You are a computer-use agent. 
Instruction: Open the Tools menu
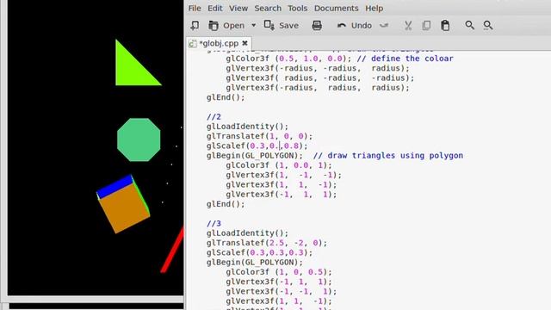click(x=298, y=8)
